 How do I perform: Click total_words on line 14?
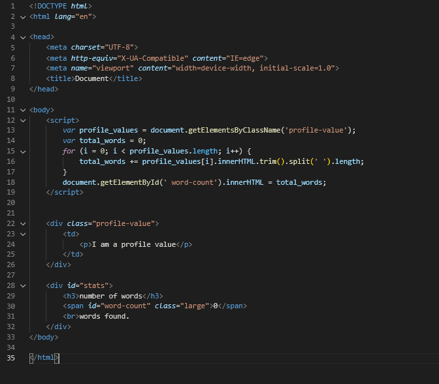coord(102,141)
